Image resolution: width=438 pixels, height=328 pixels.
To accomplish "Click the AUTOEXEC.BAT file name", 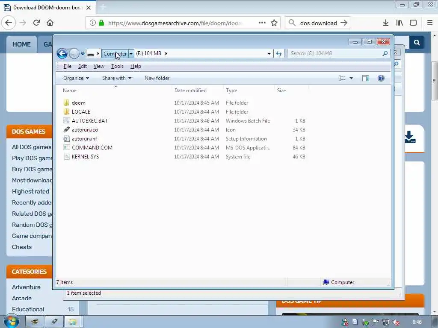I will pyautogui.click(x=90, y=121).
